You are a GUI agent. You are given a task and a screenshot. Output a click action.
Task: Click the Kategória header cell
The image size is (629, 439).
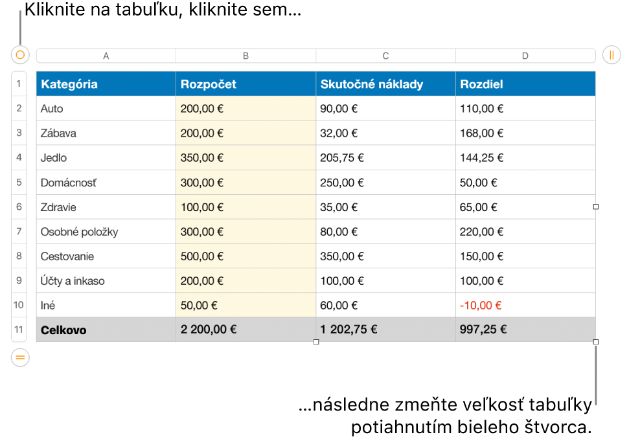point(106,84)
